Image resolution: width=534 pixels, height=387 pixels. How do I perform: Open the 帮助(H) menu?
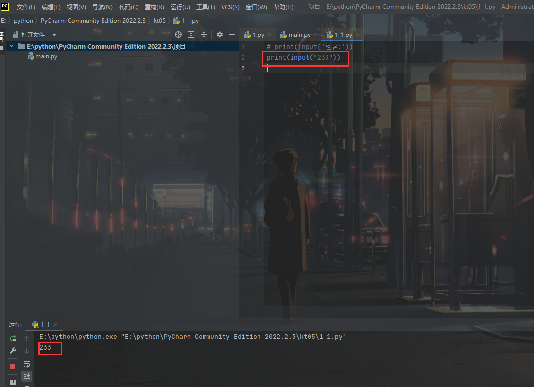[x=283, y=7]
